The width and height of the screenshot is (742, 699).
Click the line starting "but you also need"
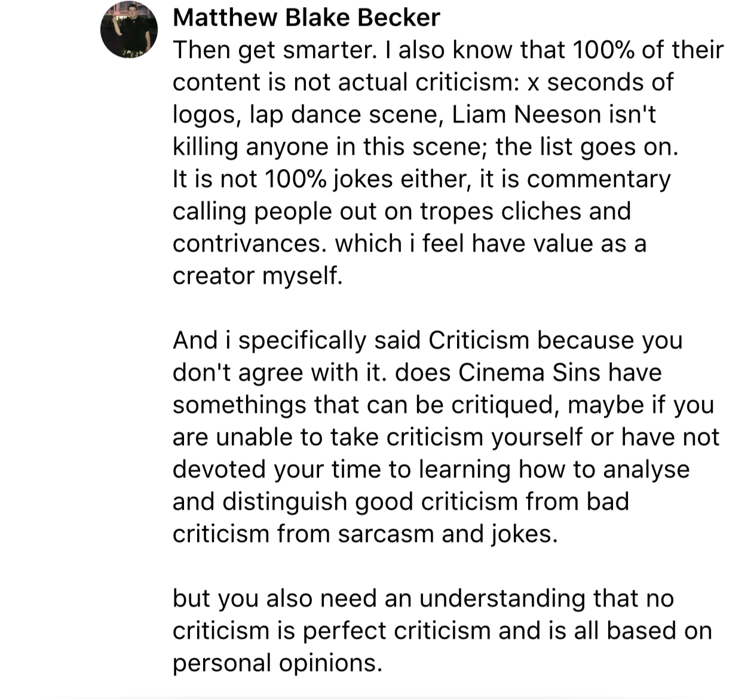pyautogui.click(x=424, y=598)
